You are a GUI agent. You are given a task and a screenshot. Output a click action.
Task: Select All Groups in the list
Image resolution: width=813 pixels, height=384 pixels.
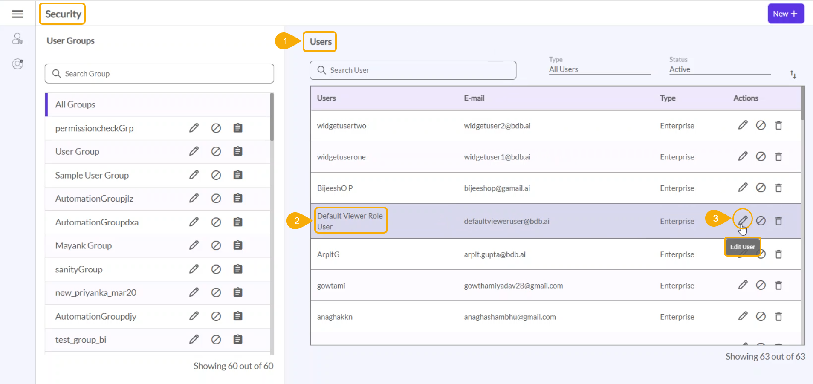tap(75, 104)
